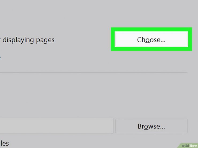This screenshot has width=198, height=148.
Task: Open the Browse... folder picker button
Action: click(151, 126)
